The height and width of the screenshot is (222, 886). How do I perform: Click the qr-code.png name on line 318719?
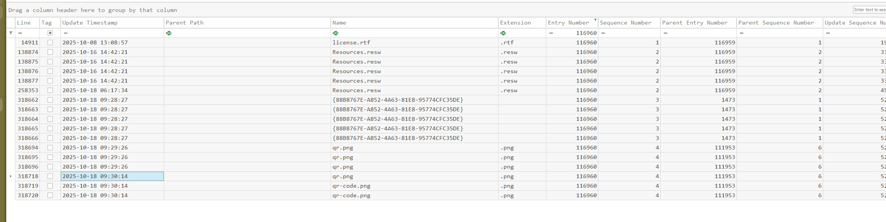[x=415, y=186]
